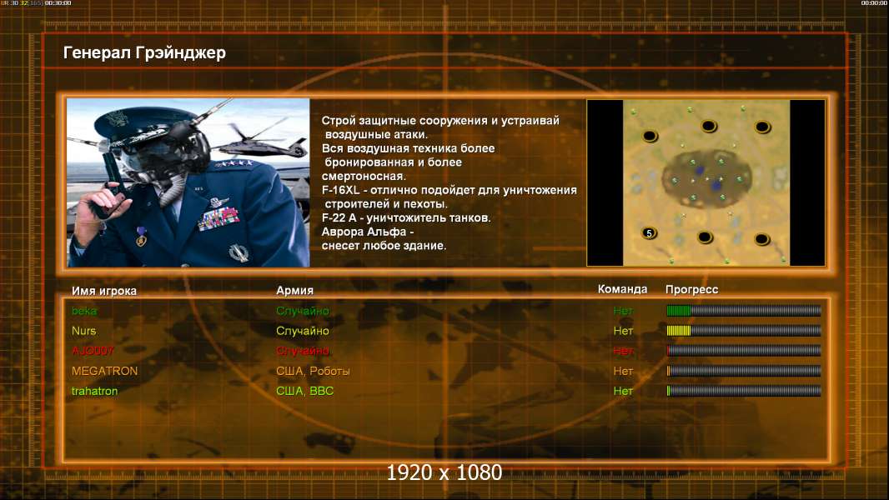Click army "США, ВВС" for trahatron
889x500 pixels.
coord(305,391)
